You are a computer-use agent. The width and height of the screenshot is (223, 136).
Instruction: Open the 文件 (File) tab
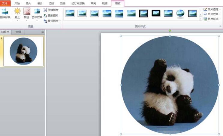pos(5,3)
